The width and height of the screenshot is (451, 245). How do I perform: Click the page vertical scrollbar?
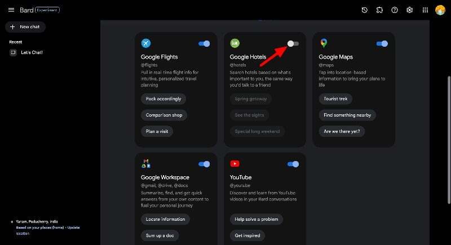point(449,140)
